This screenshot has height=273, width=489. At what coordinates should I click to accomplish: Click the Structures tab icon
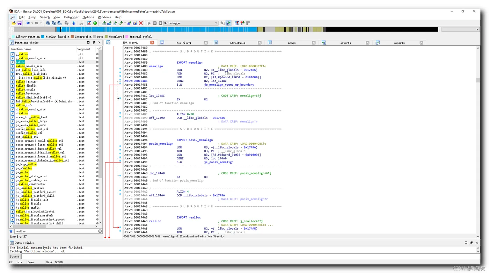coord(216,43)
